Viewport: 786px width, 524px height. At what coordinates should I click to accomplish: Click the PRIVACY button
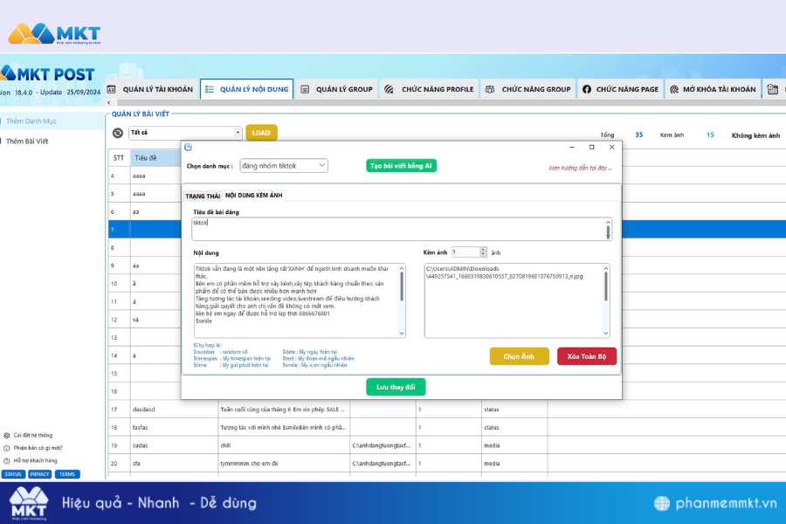39,474
